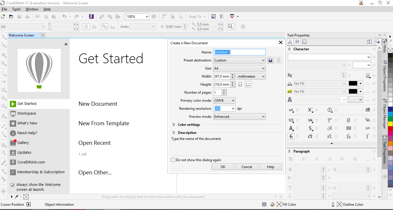Select landscape orientation in the dialog
393x210 pixels.
click(x=249, y=84)
